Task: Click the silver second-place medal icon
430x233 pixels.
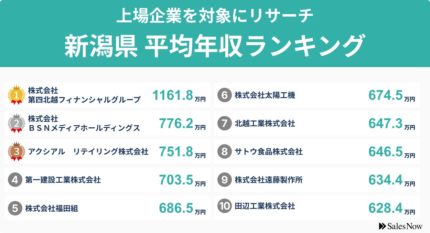Action: (x=16, y=123)
